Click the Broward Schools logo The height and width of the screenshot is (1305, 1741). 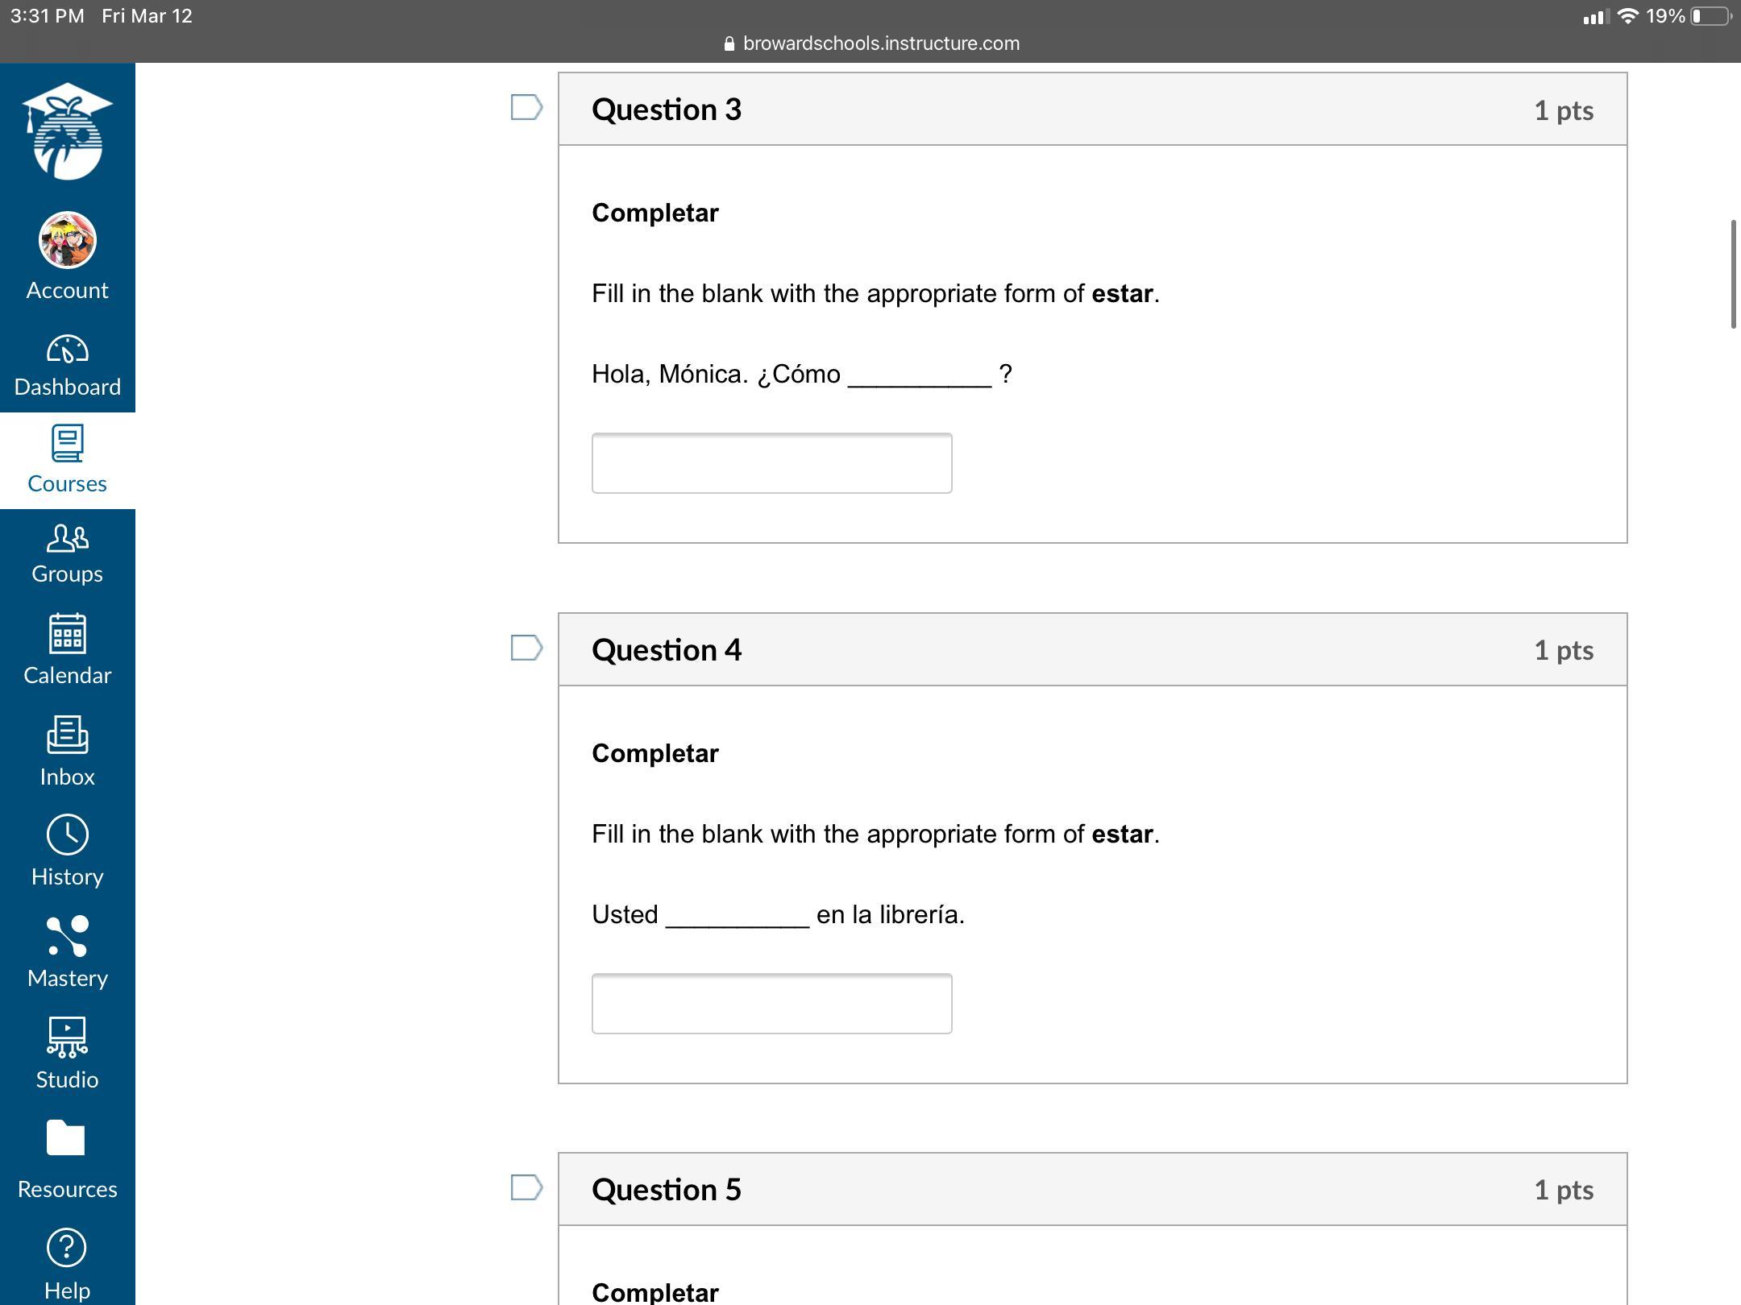pos(67,131)
